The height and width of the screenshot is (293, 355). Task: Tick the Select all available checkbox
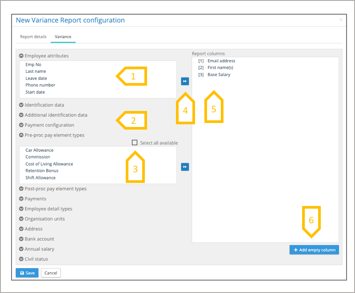click(135, 143)
